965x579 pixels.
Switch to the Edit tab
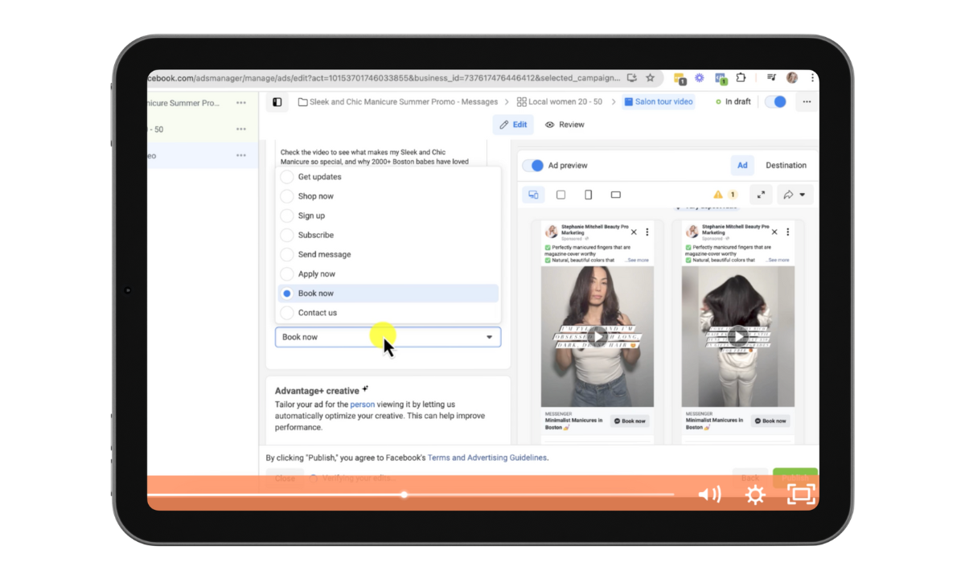[x=513, y=125]
